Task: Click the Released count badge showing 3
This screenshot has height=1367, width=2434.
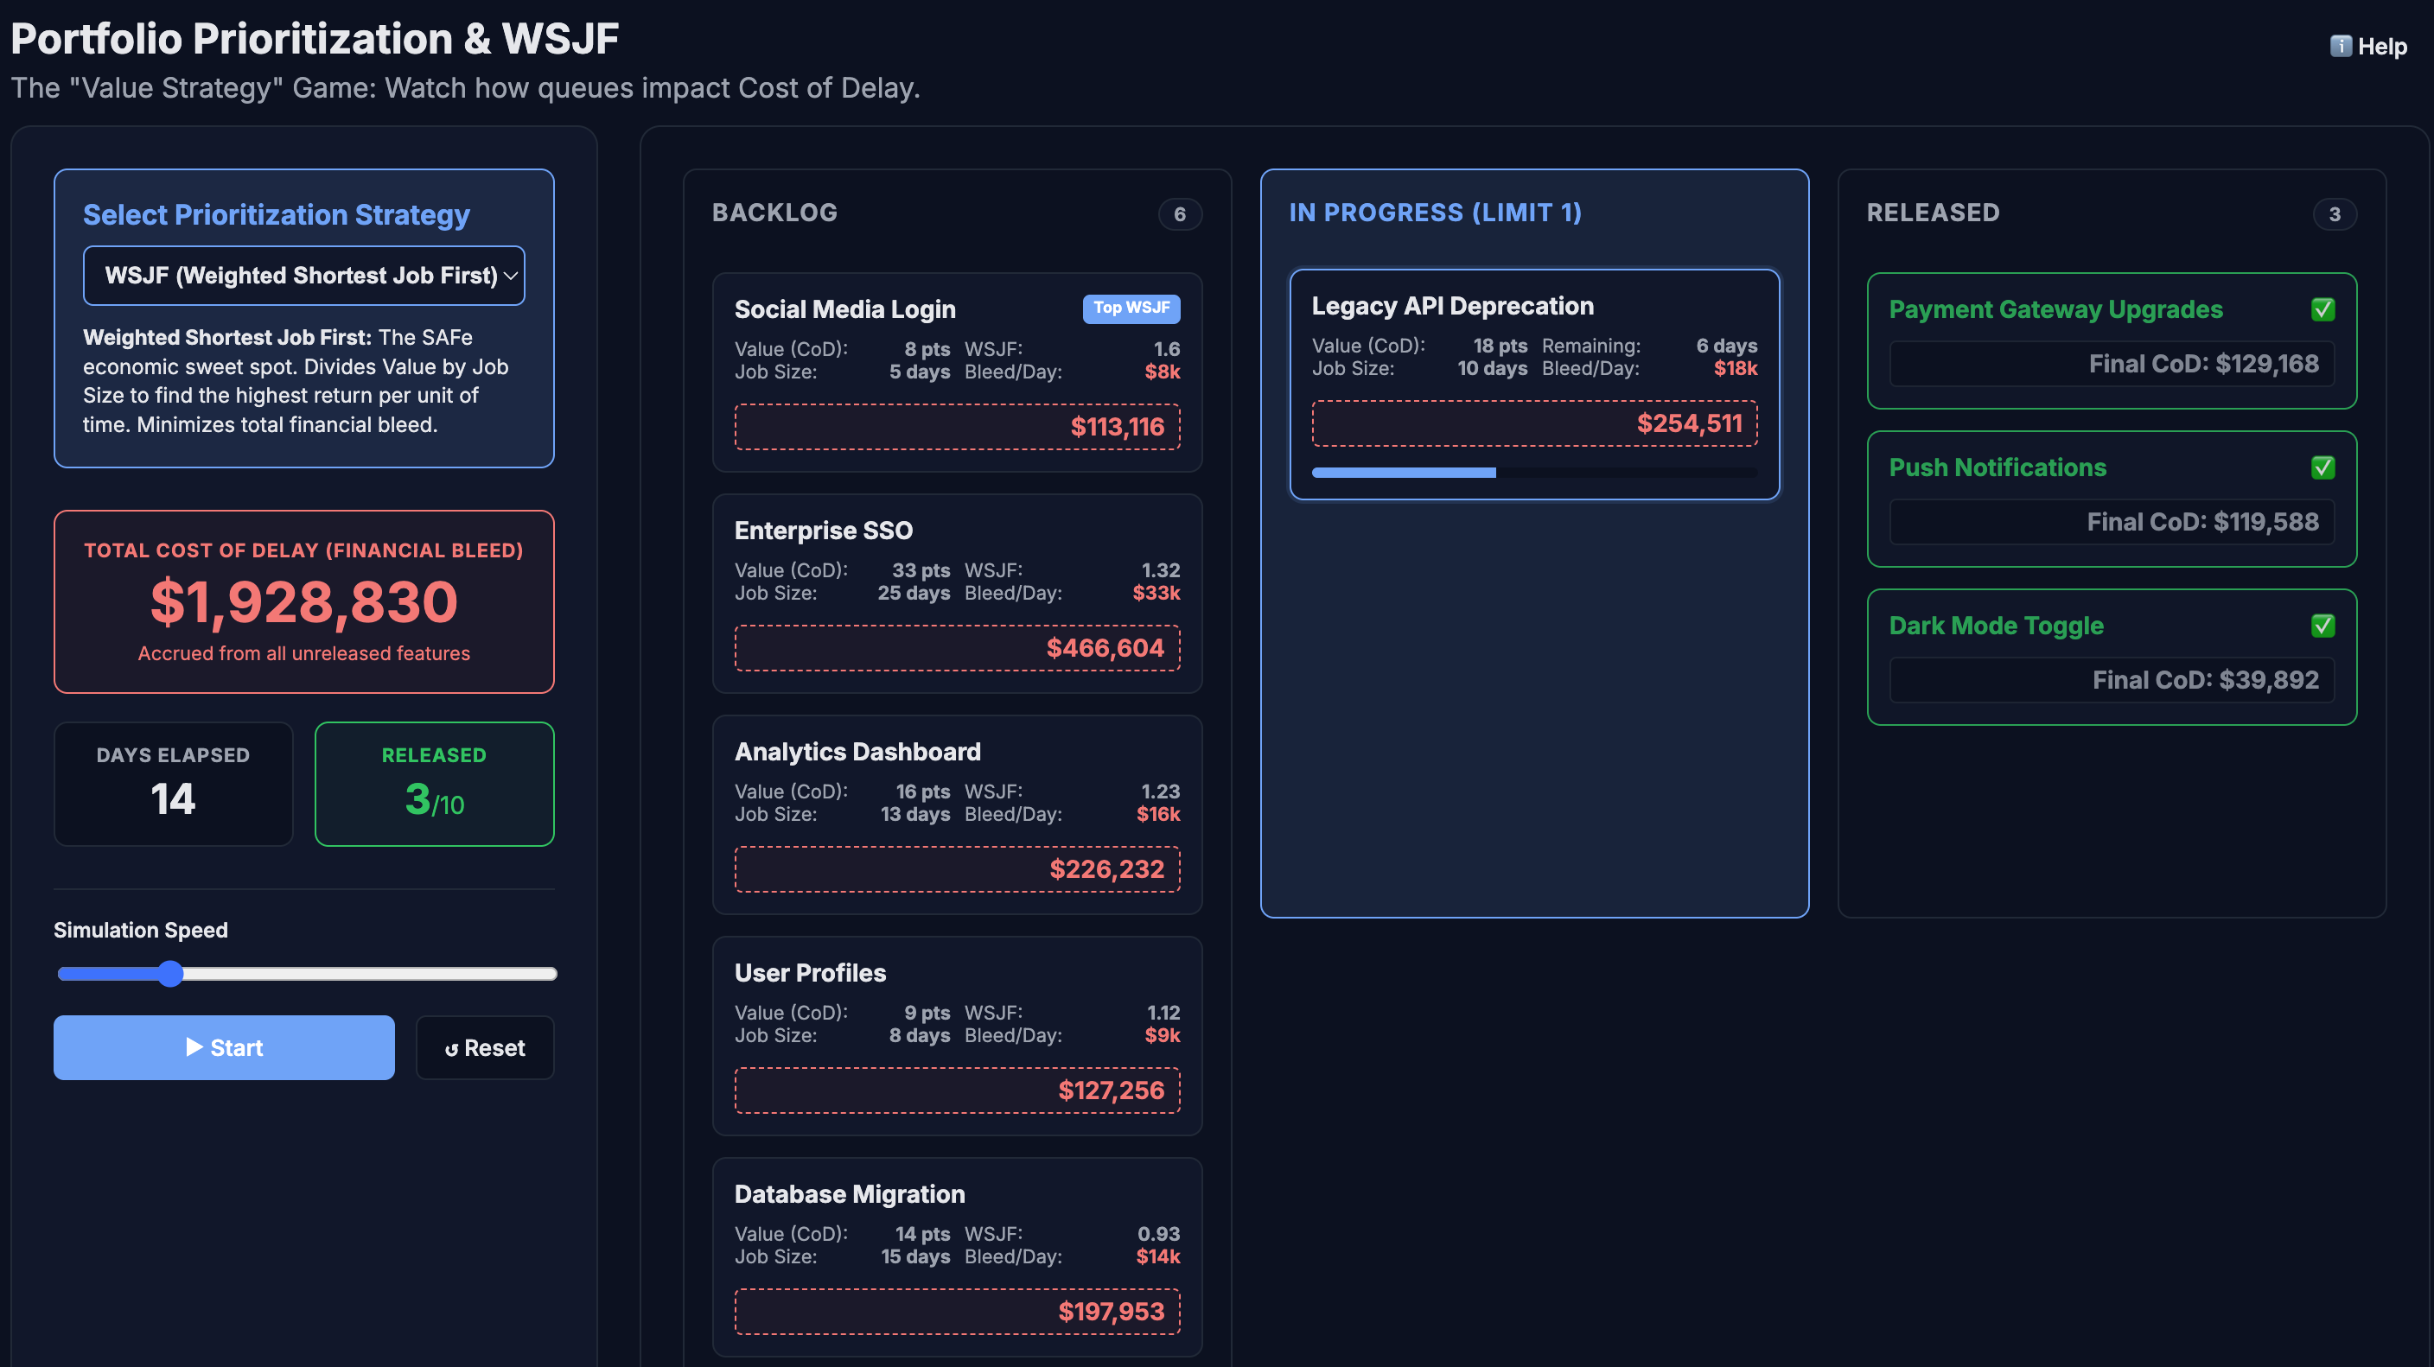Action: point(2334,214)
